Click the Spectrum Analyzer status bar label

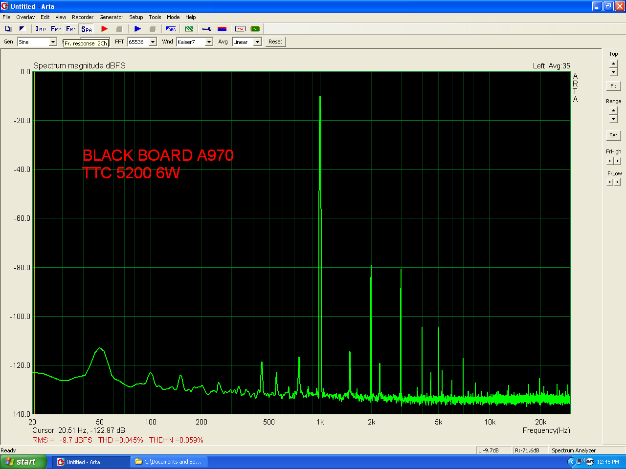click(574, 450)
